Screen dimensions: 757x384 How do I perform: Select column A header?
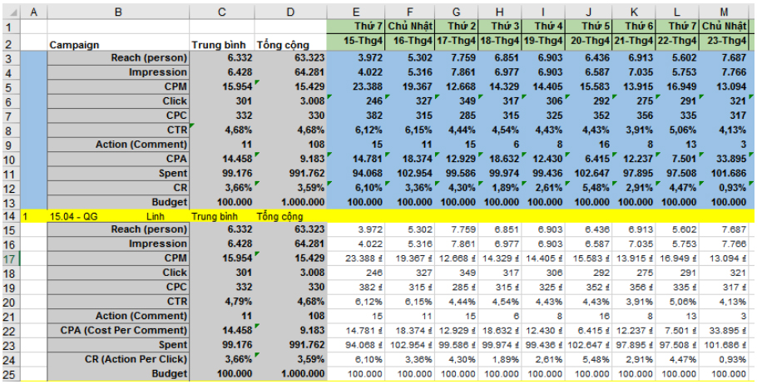[x=33, y=11]
